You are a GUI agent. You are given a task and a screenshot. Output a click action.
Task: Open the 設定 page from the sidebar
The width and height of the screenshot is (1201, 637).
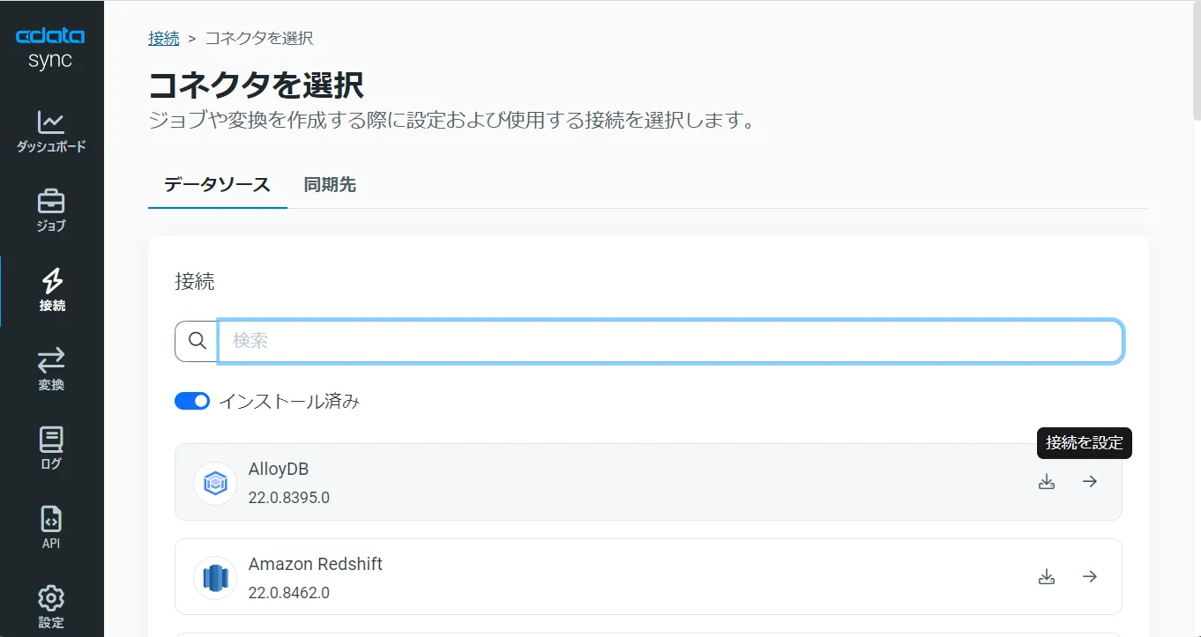[50, 604]
